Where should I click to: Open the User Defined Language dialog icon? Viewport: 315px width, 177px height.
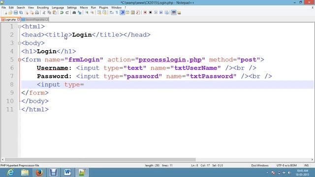tap(127, 13)
